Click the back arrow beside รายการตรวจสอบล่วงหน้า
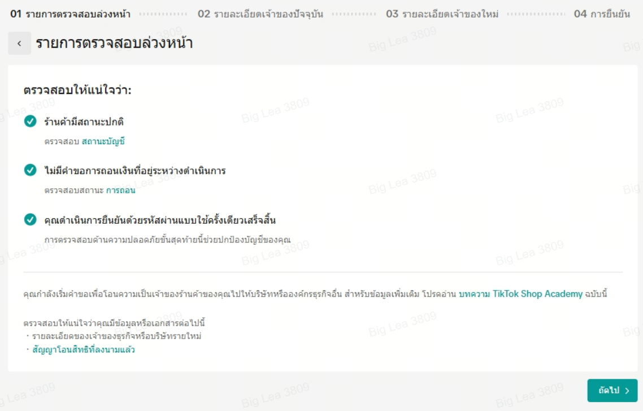The image size is (643, 411). click(x=19, y=43)
